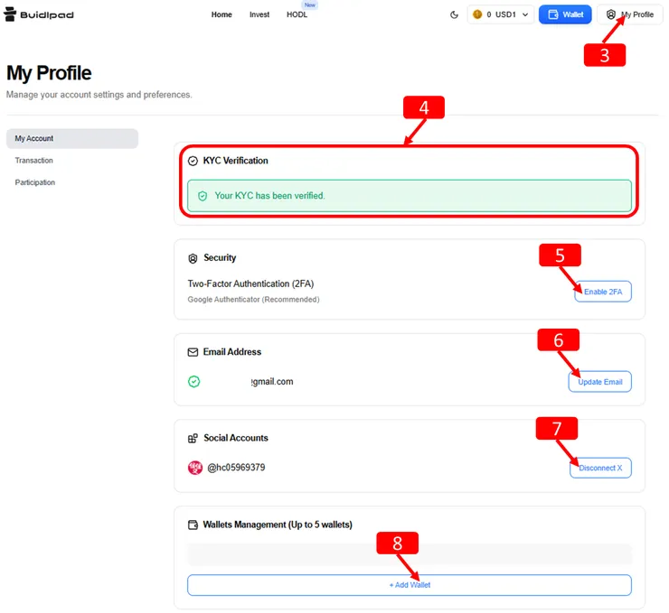Open the HODL nav item
This screenshot has height=613, width=669.
pos(297,14)
